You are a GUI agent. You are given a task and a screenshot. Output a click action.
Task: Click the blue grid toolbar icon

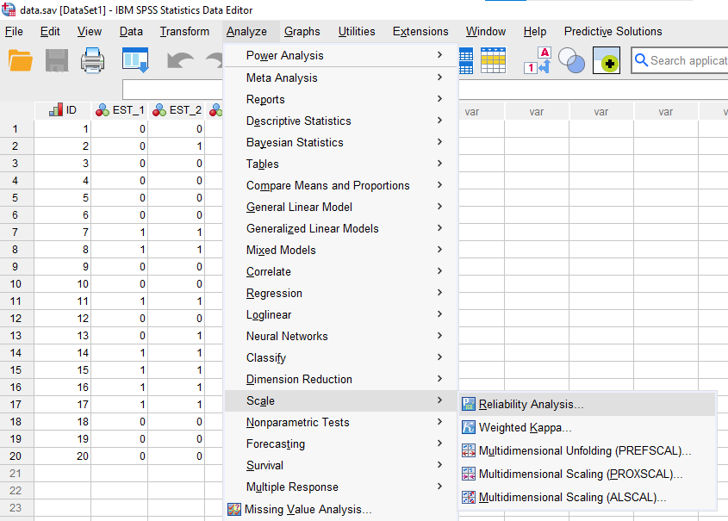pos(466,61)
